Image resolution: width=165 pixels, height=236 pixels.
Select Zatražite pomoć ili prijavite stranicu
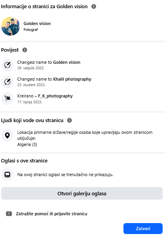point(51,214)
